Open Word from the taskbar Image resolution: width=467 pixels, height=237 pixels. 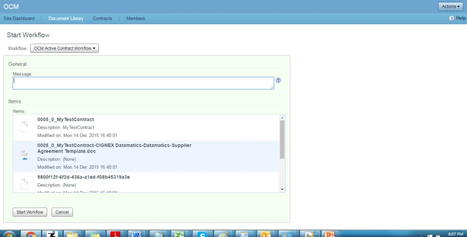137,234
